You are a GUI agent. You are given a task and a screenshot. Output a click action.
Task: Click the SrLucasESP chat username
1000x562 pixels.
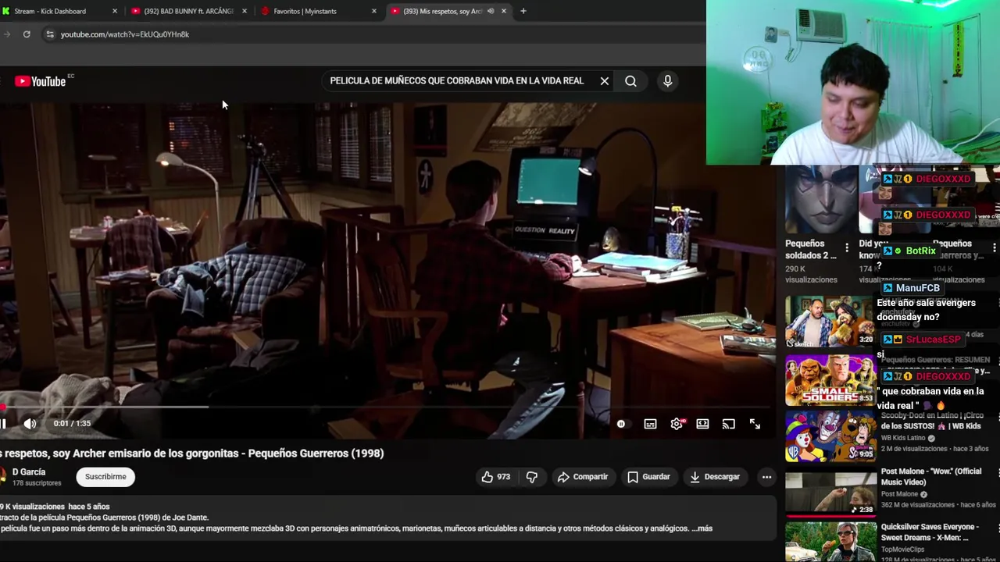pyautogui.click(x=933, y=340)
